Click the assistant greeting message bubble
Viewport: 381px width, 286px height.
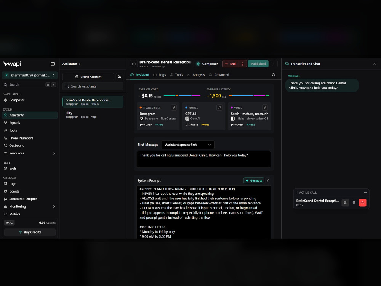pos(322,85)
